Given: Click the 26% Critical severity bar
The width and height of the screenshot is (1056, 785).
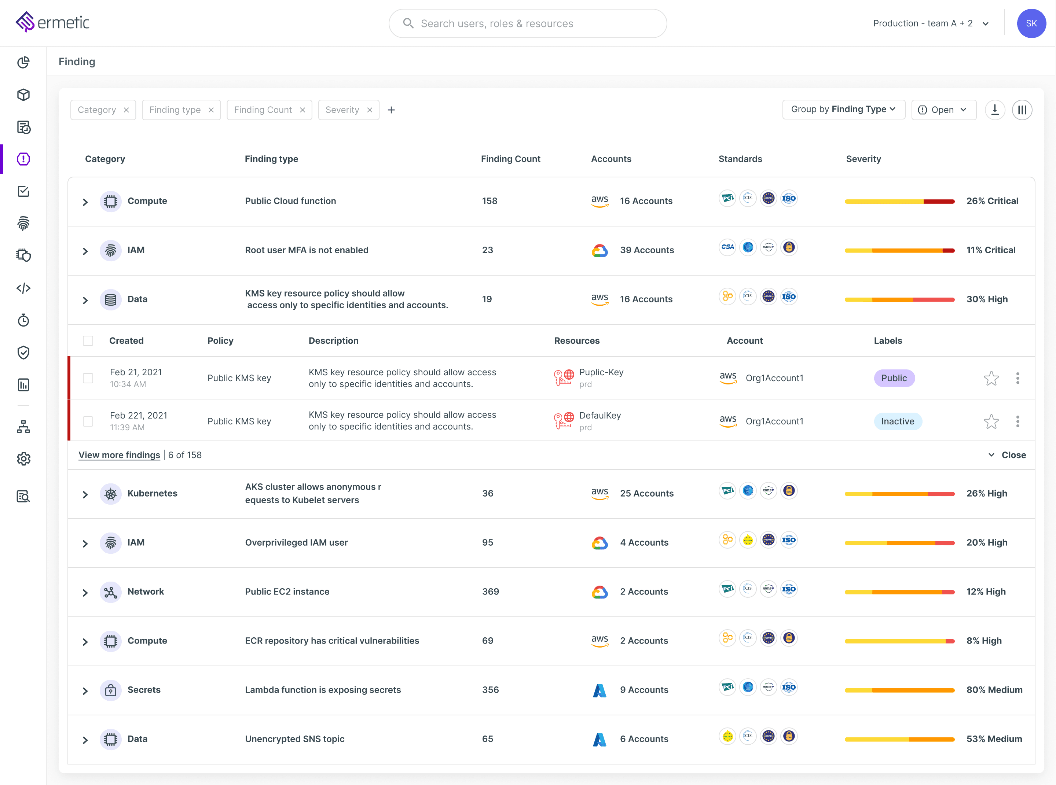Looking at the screenshot, I should (899, 202).
